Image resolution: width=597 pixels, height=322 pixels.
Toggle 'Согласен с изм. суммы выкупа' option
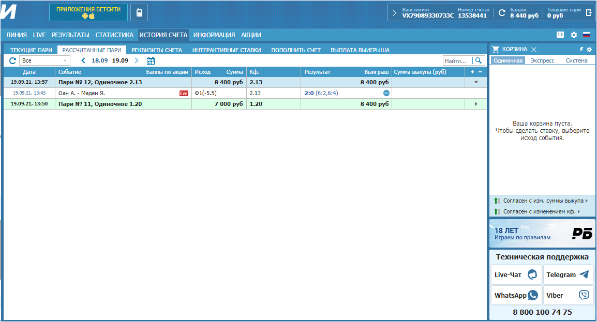pos(540,201)
